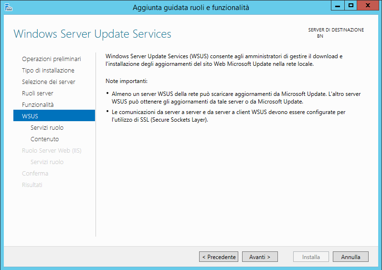Click the Risultati step
The width and height of the screenshot is (382, 270).
[32, 185]
